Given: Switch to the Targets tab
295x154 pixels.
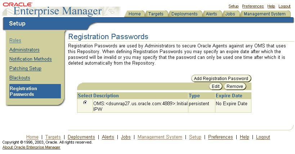Looking at the screenshot, I should click(156, 14).
